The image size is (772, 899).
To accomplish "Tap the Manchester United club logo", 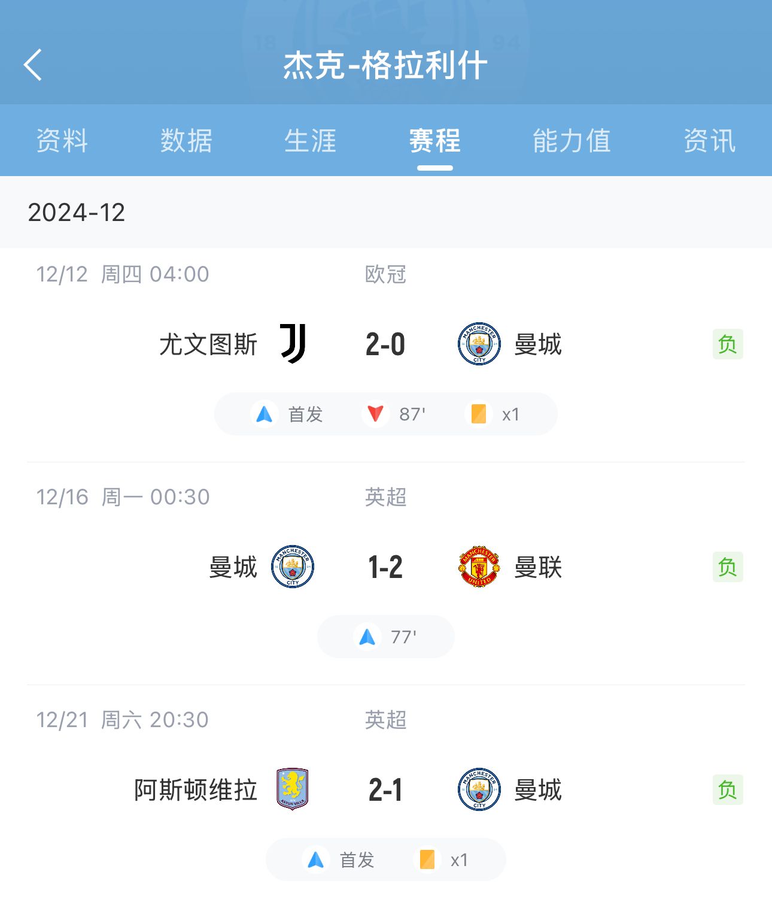I will coord(479,567).
